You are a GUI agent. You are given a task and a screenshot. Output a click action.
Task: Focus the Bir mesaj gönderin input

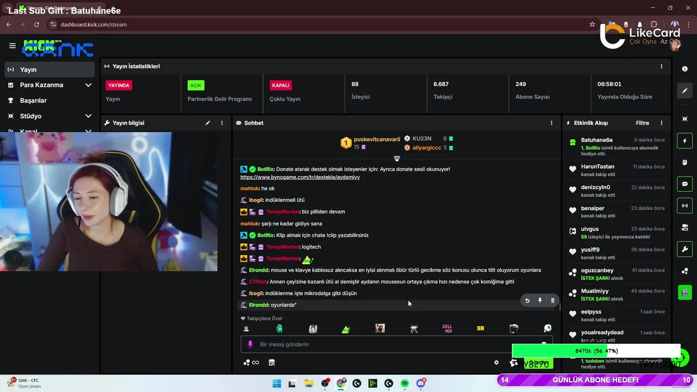pyautogui.click(x=396, y=344)
